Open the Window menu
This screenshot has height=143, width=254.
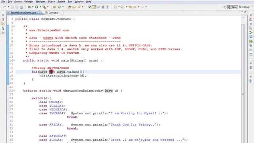tap(79, 2)
